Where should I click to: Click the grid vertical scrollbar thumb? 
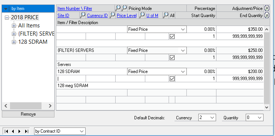tap(266, 68)
